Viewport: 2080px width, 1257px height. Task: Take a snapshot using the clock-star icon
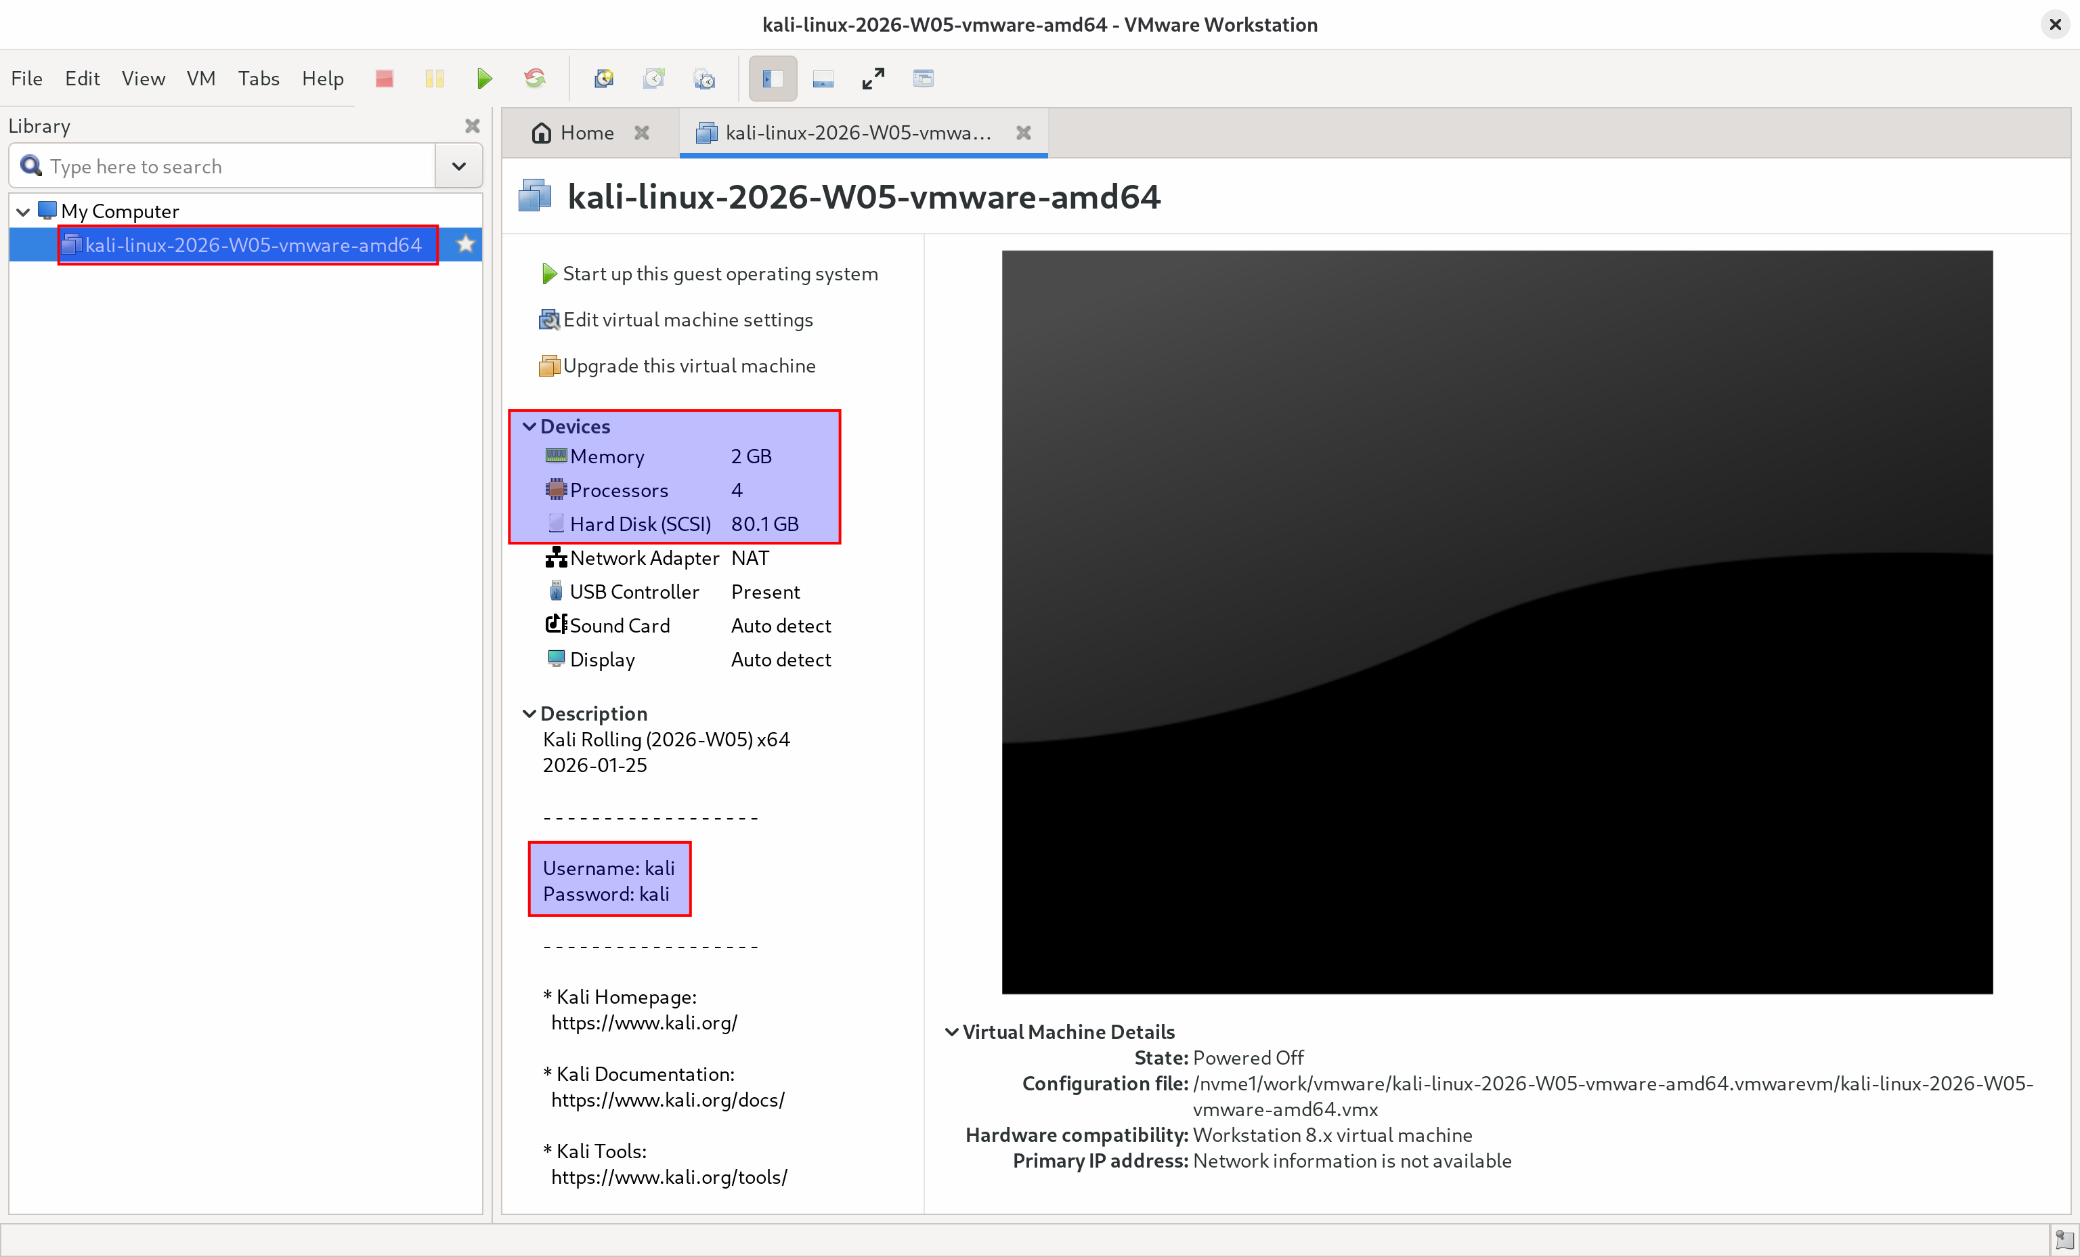(603, 79)
